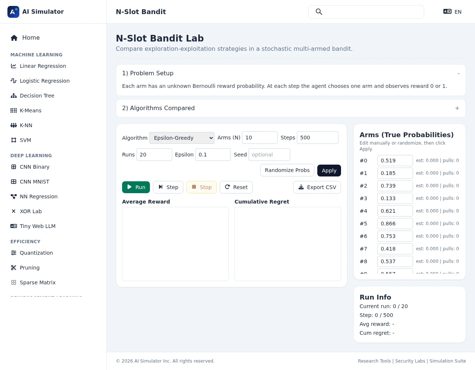The image size is (475, 370).
Task: Click the Decision Tree sidebar icon
Action: click(x=14, y=96)
